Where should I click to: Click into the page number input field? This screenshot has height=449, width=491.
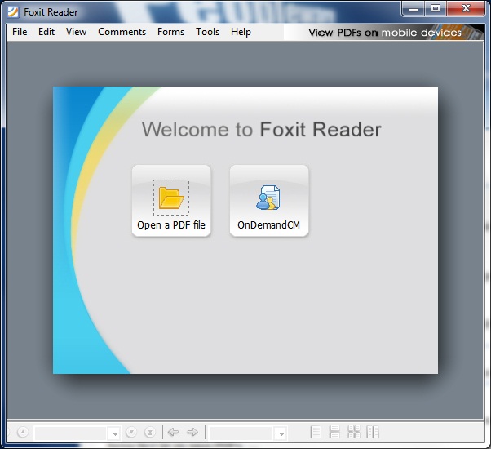(x=71, y=433)
